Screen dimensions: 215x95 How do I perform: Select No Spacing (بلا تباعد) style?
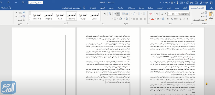click(x=37, y=16)
